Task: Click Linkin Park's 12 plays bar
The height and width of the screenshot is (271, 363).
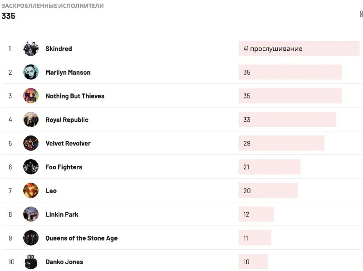Action: 256,214
